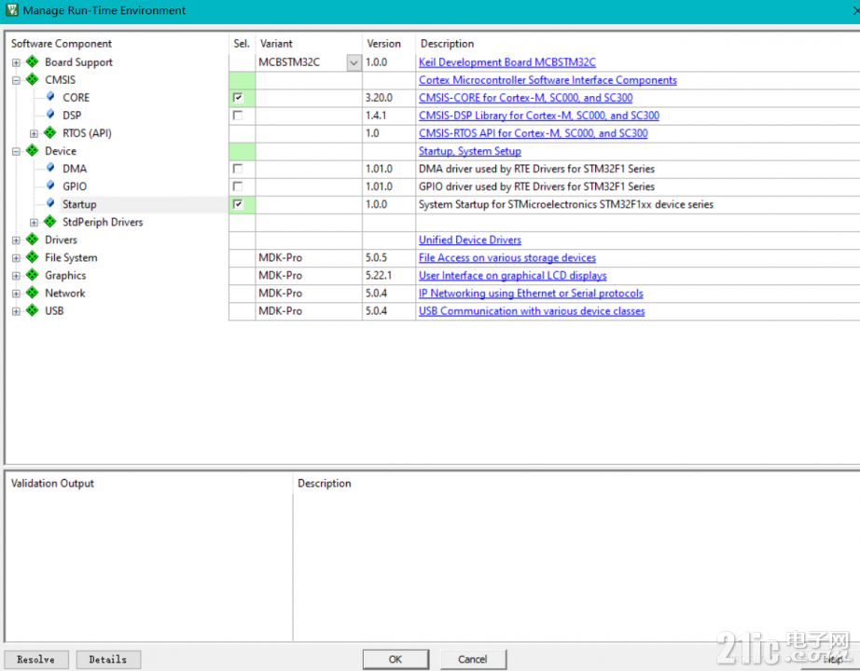Click the DSP blue component icon
This screenshot has height=671, width=860.
[50, 114]
